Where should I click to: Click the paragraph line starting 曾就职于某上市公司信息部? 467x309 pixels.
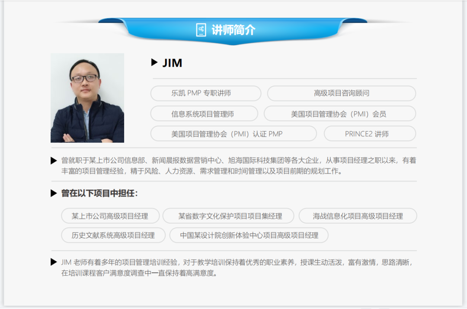(239, 160)
